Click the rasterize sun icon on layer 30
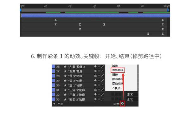The image size is (190, 115). click(x=99, y=85)
